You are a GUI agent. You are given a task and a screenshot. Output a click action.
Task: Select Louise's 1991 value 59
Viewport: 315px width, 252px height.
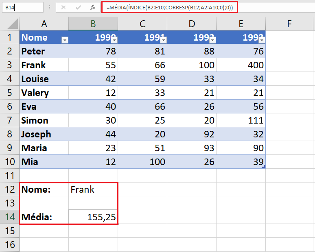(142, 79)
